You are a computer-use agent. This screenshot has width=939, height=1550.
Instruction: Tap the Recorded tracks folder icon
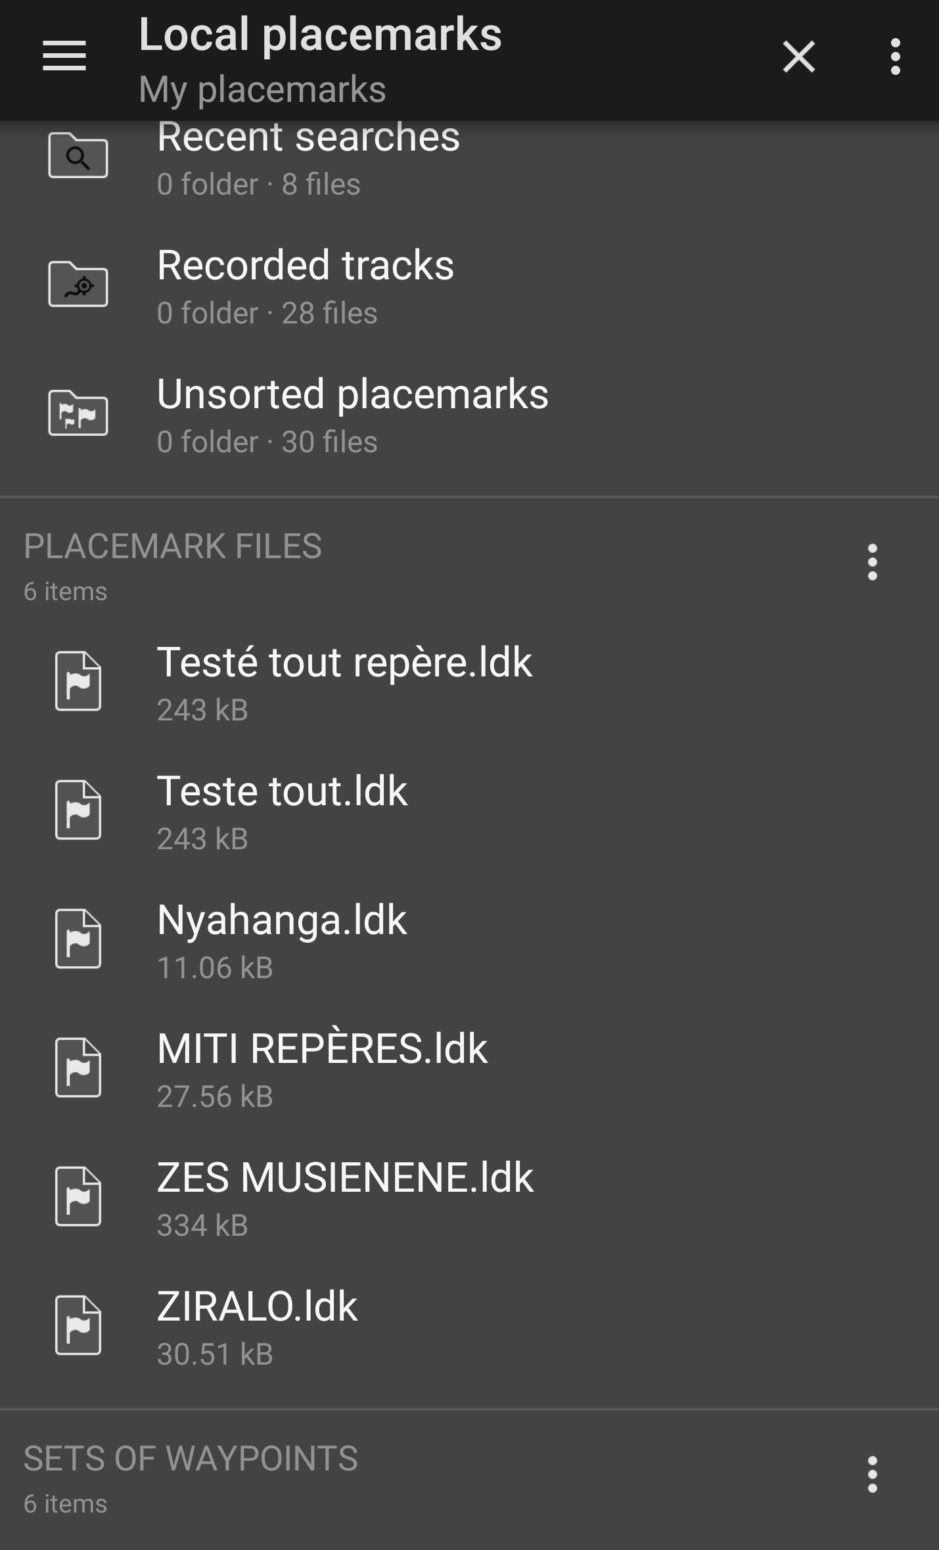[x=78, y=284]
